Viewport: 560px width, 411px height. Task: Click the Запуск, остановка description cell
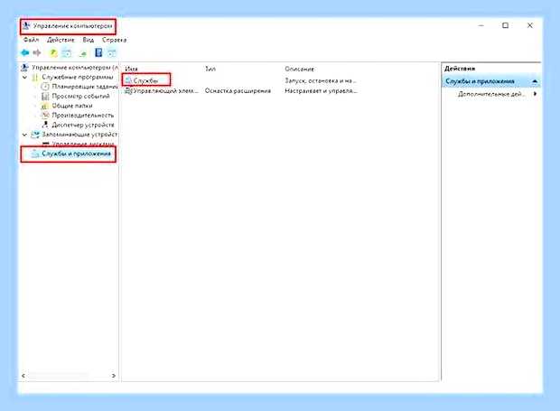click(321, 80)
